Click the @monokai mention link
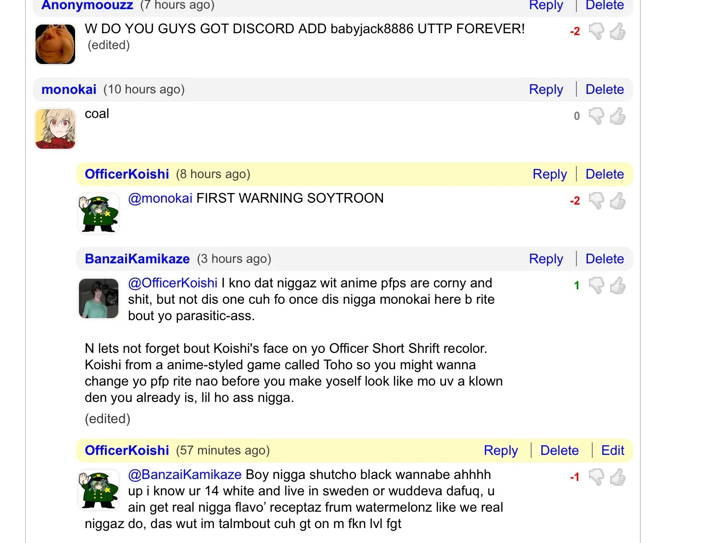Screen dimensions: 727x543 point(160,198)
